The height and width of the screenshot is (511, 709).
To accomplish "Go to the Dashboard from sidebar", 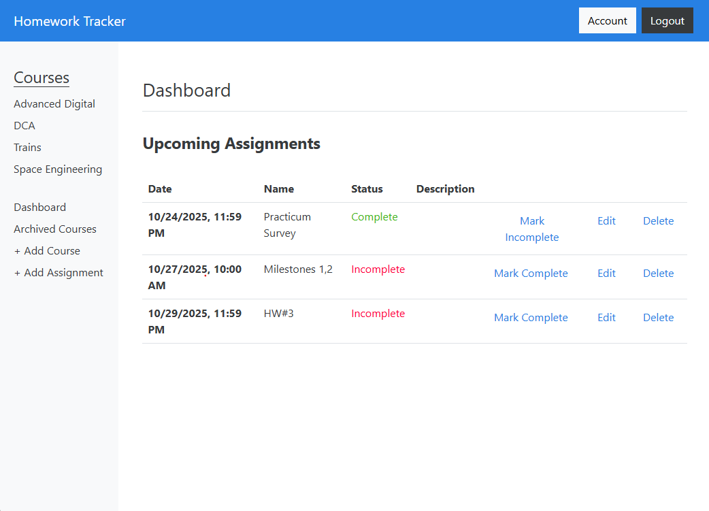I will click(39, 207).
